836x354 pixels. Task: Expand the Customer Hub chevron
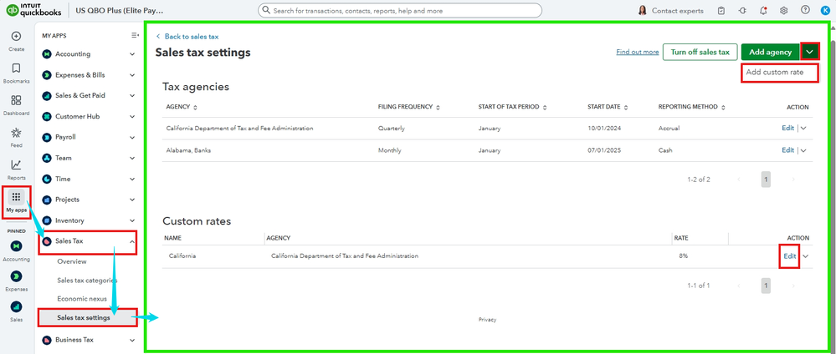tap(132, 117)
